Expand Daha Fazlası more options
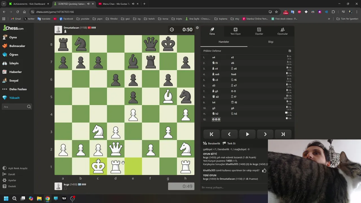361x203 pixels. (14, 89)
